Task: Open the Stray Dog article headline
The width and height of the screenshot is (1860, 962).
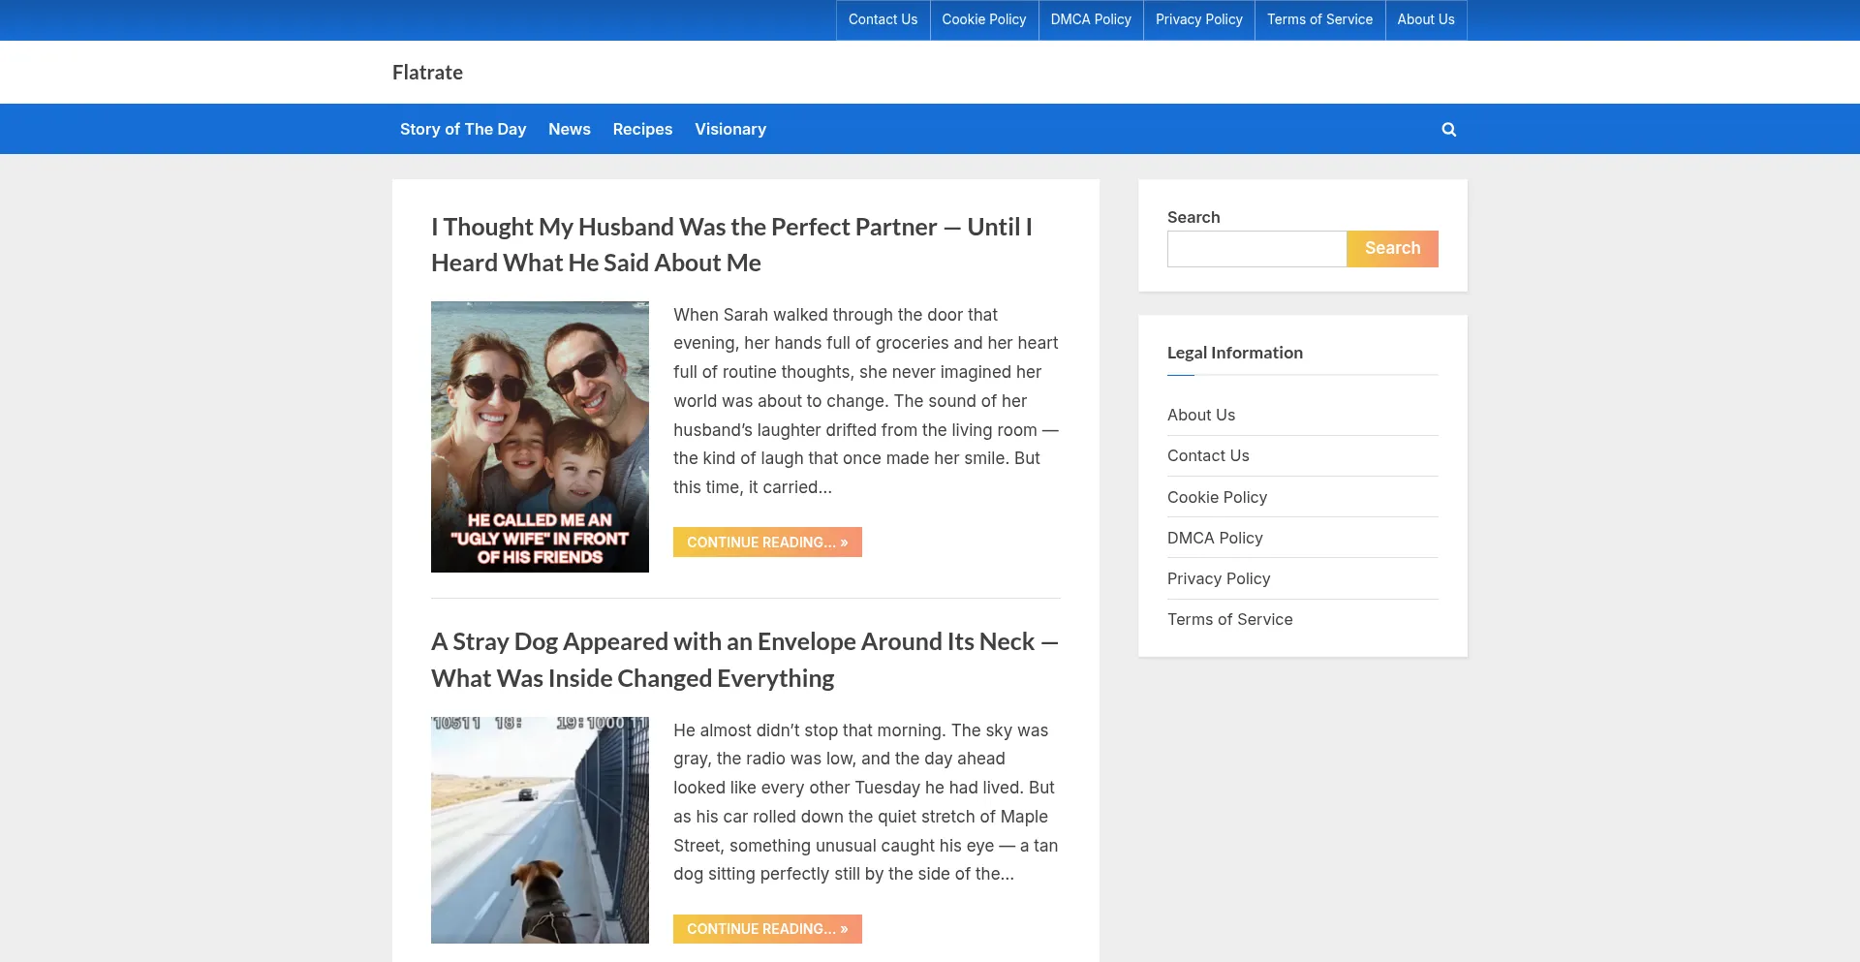Action: [x=743, y=659]
